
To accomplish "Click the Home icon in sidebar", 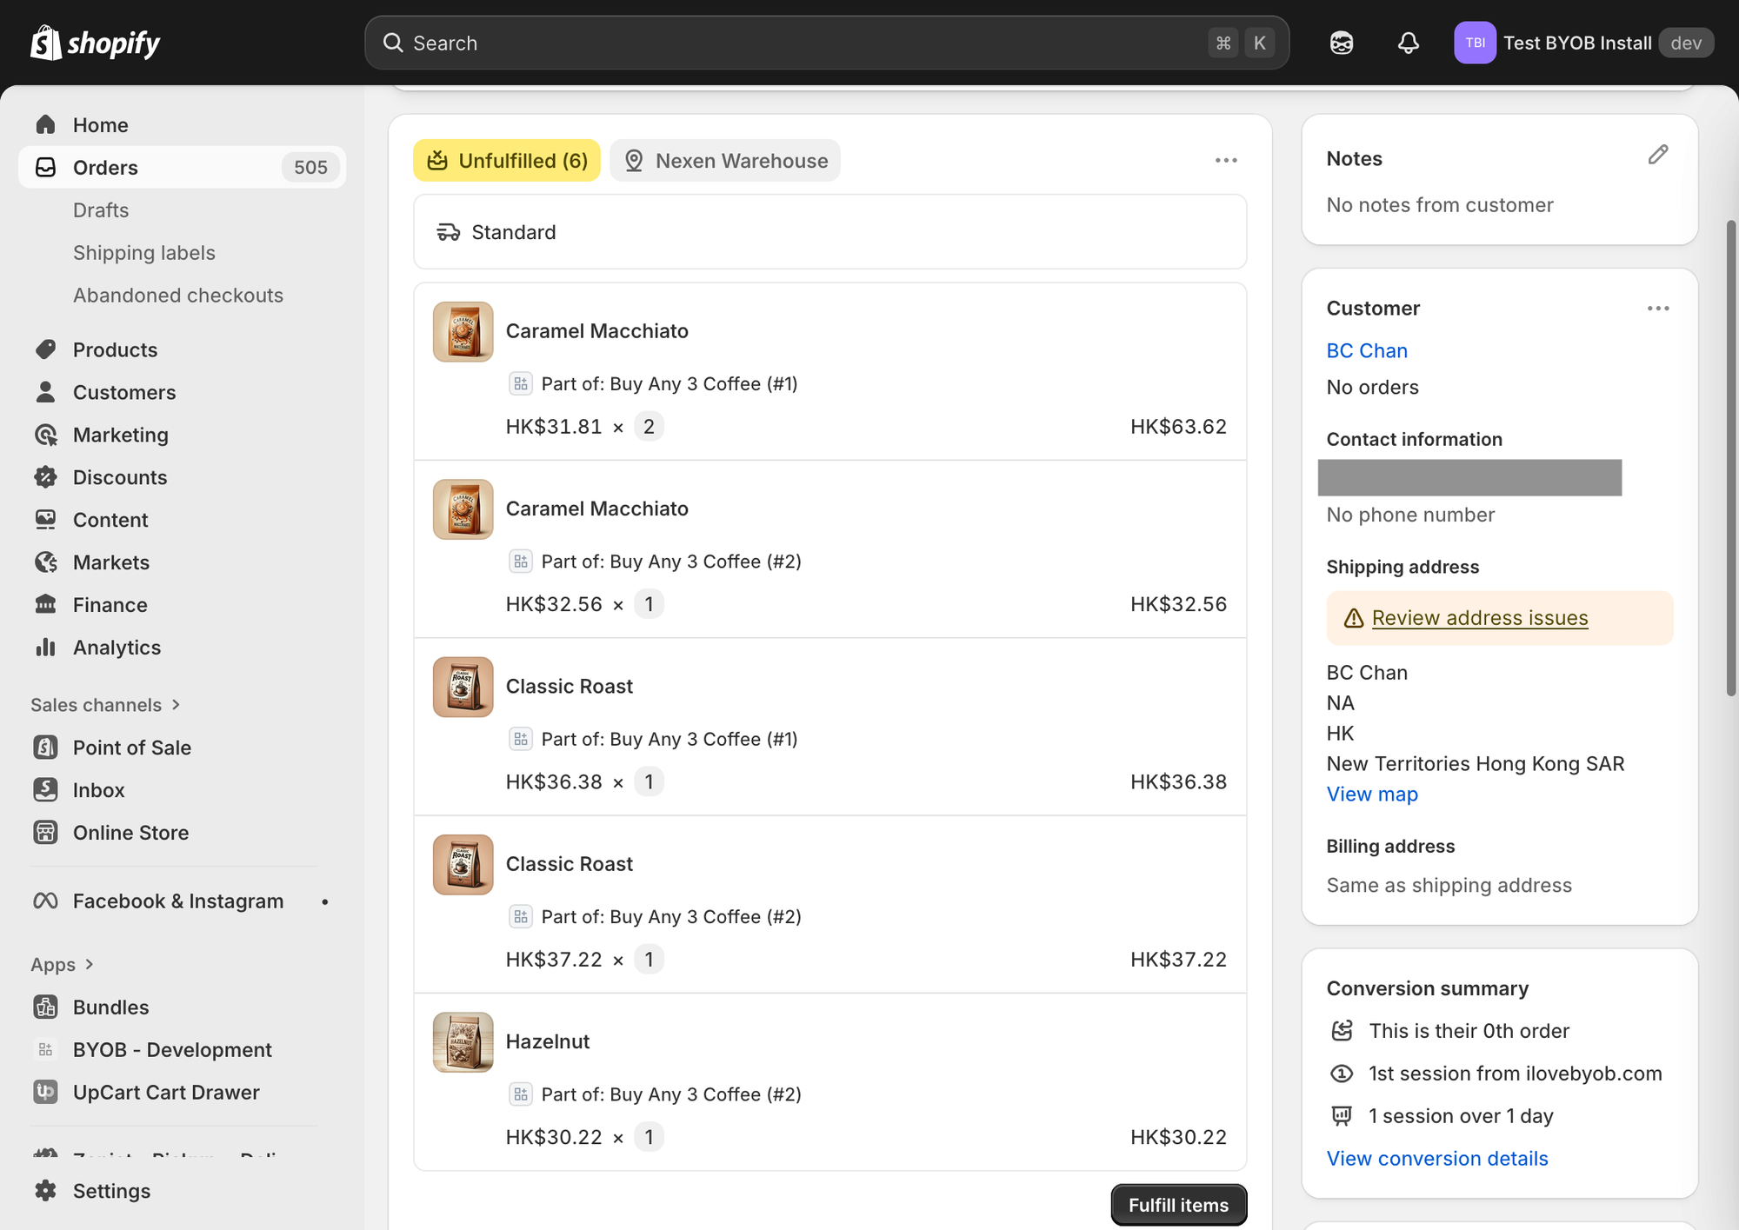I will pos(46,125).
